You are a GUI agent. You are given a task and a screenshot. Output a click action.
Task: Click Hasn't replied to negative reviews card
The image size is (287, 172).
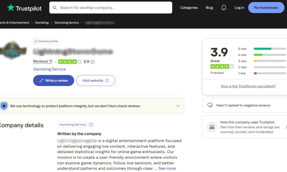pyautogui.click(x=245, y=105)
